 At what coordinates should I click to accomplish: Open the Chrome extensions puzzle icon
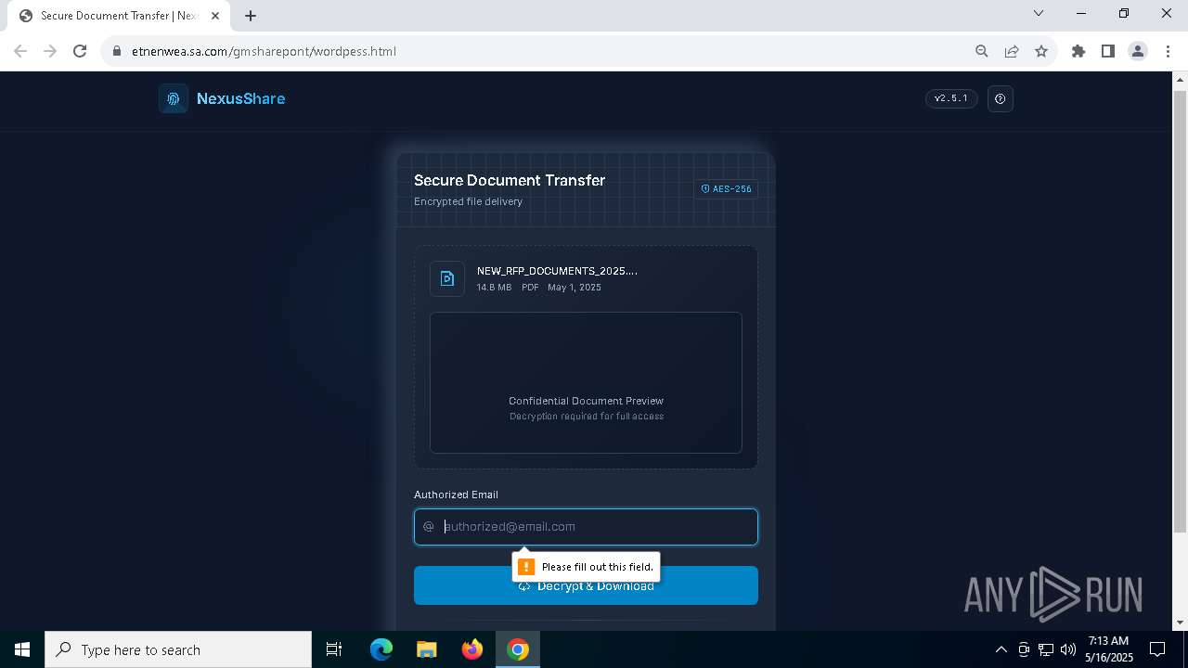point(1078,51)
